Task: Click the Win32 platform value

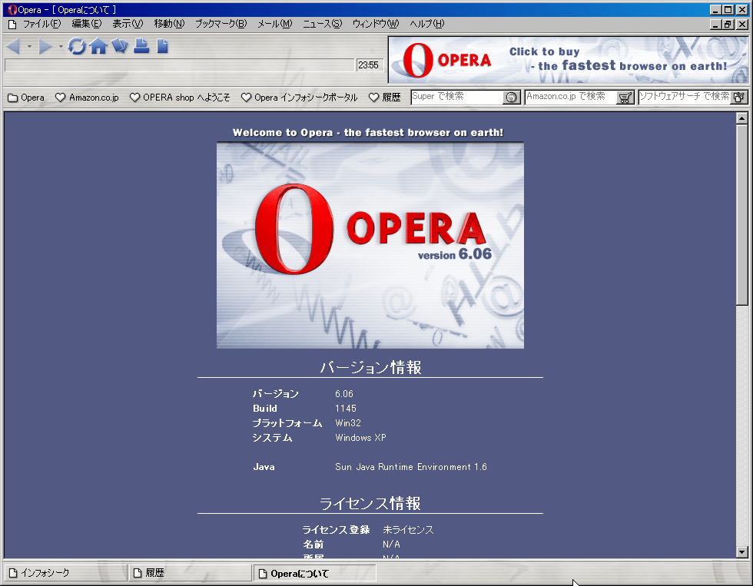Action: [x=347, y=423]
